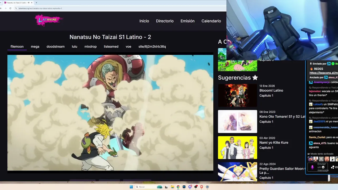Click the browser forward arrow
Screen dimensions: 338x190
coord(6,8)
